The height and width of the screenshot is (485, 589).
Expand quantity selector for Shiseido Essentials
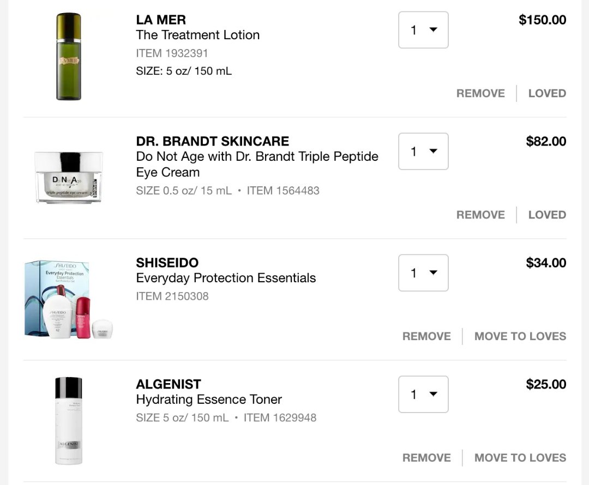click(x=423, y=273)
